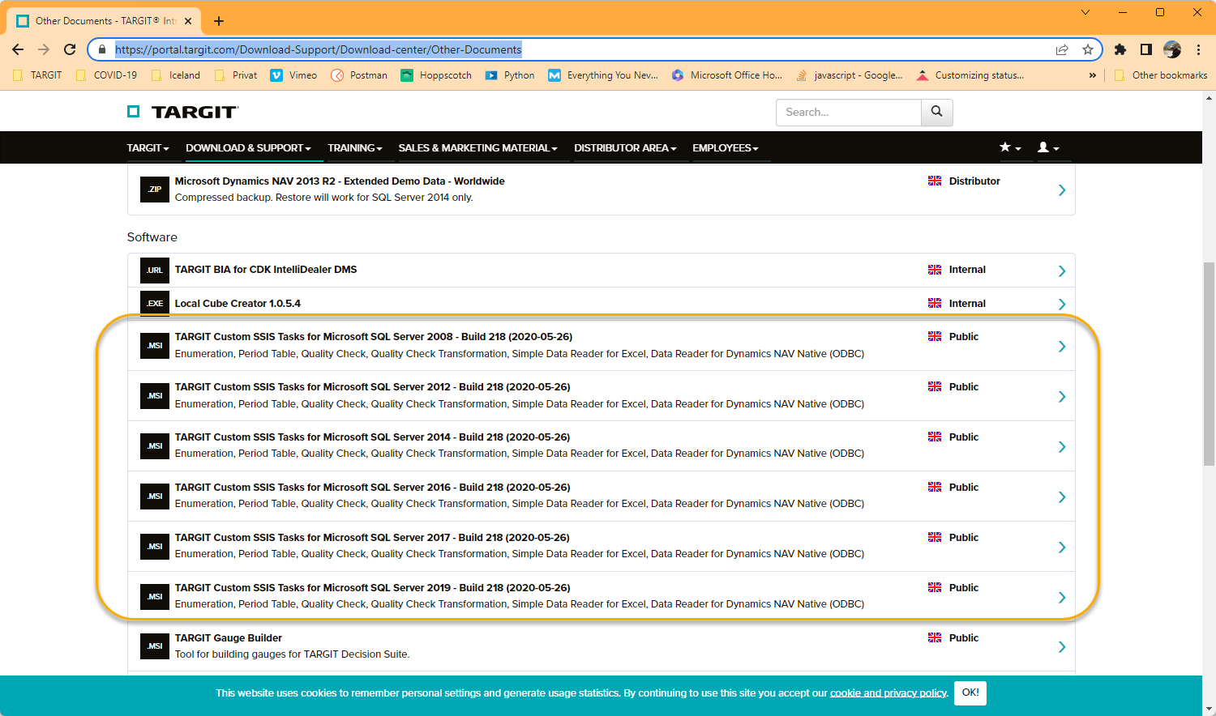Open TARGIT BIA for CDK IntelliDealer DMS link
This screenshot has height=716, width=1216.
click(266, 270)
